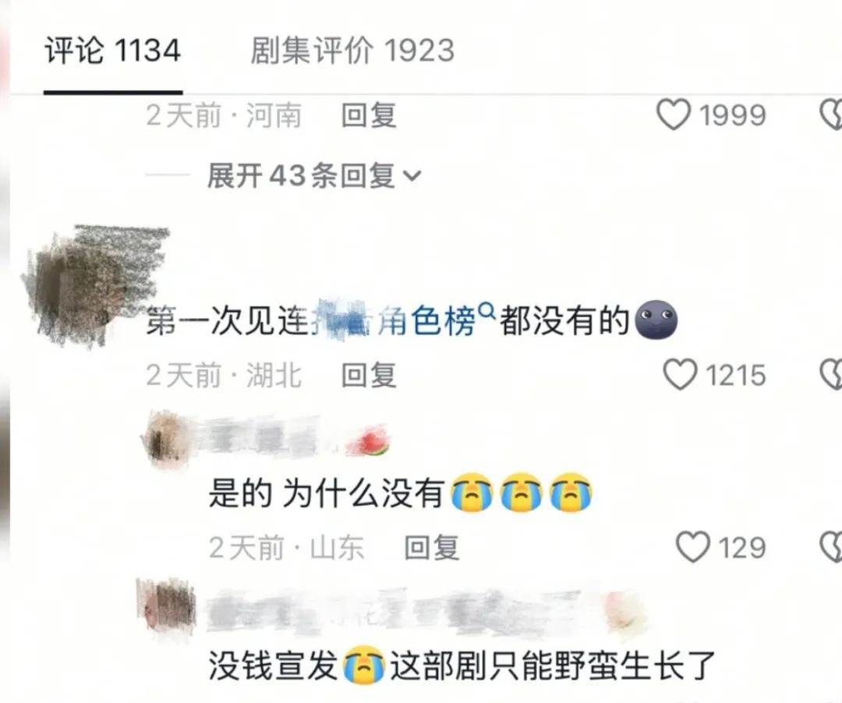
Task: Open the scribbled avatar of 湖北 commenter
Action: (x=94, y=285)
